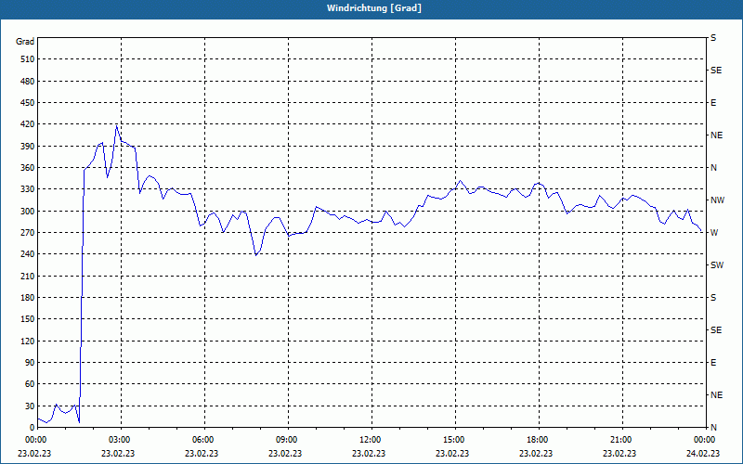The width and height of the screenshot is (743, 464).
Task: Click the 240 degree axis label
Action: [28, 254]
